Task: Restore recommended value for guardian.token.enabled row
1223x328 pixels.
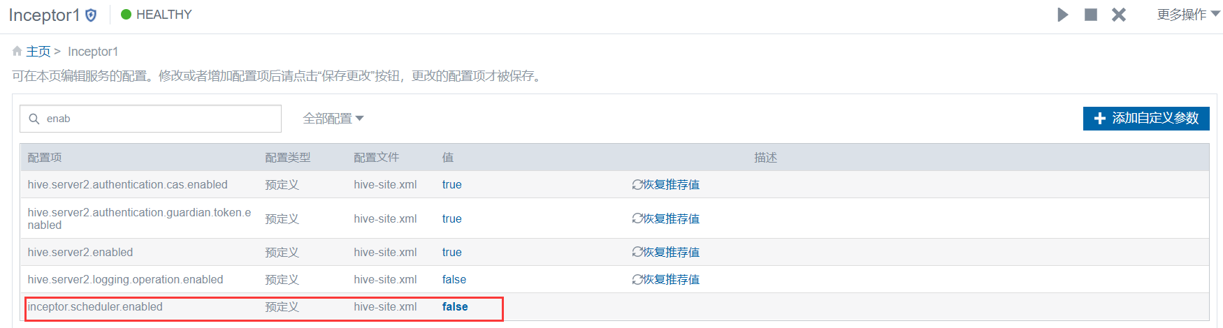Action: [666, 218]
